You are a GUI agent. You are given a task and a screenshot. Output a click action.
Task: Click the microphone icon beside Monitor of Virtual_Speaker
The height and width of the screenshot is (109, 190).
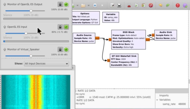(5, 50)
